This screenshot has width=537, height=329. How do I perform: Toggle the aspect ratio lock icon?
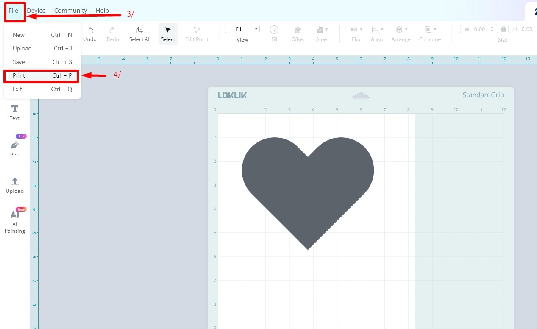[504, 29]
